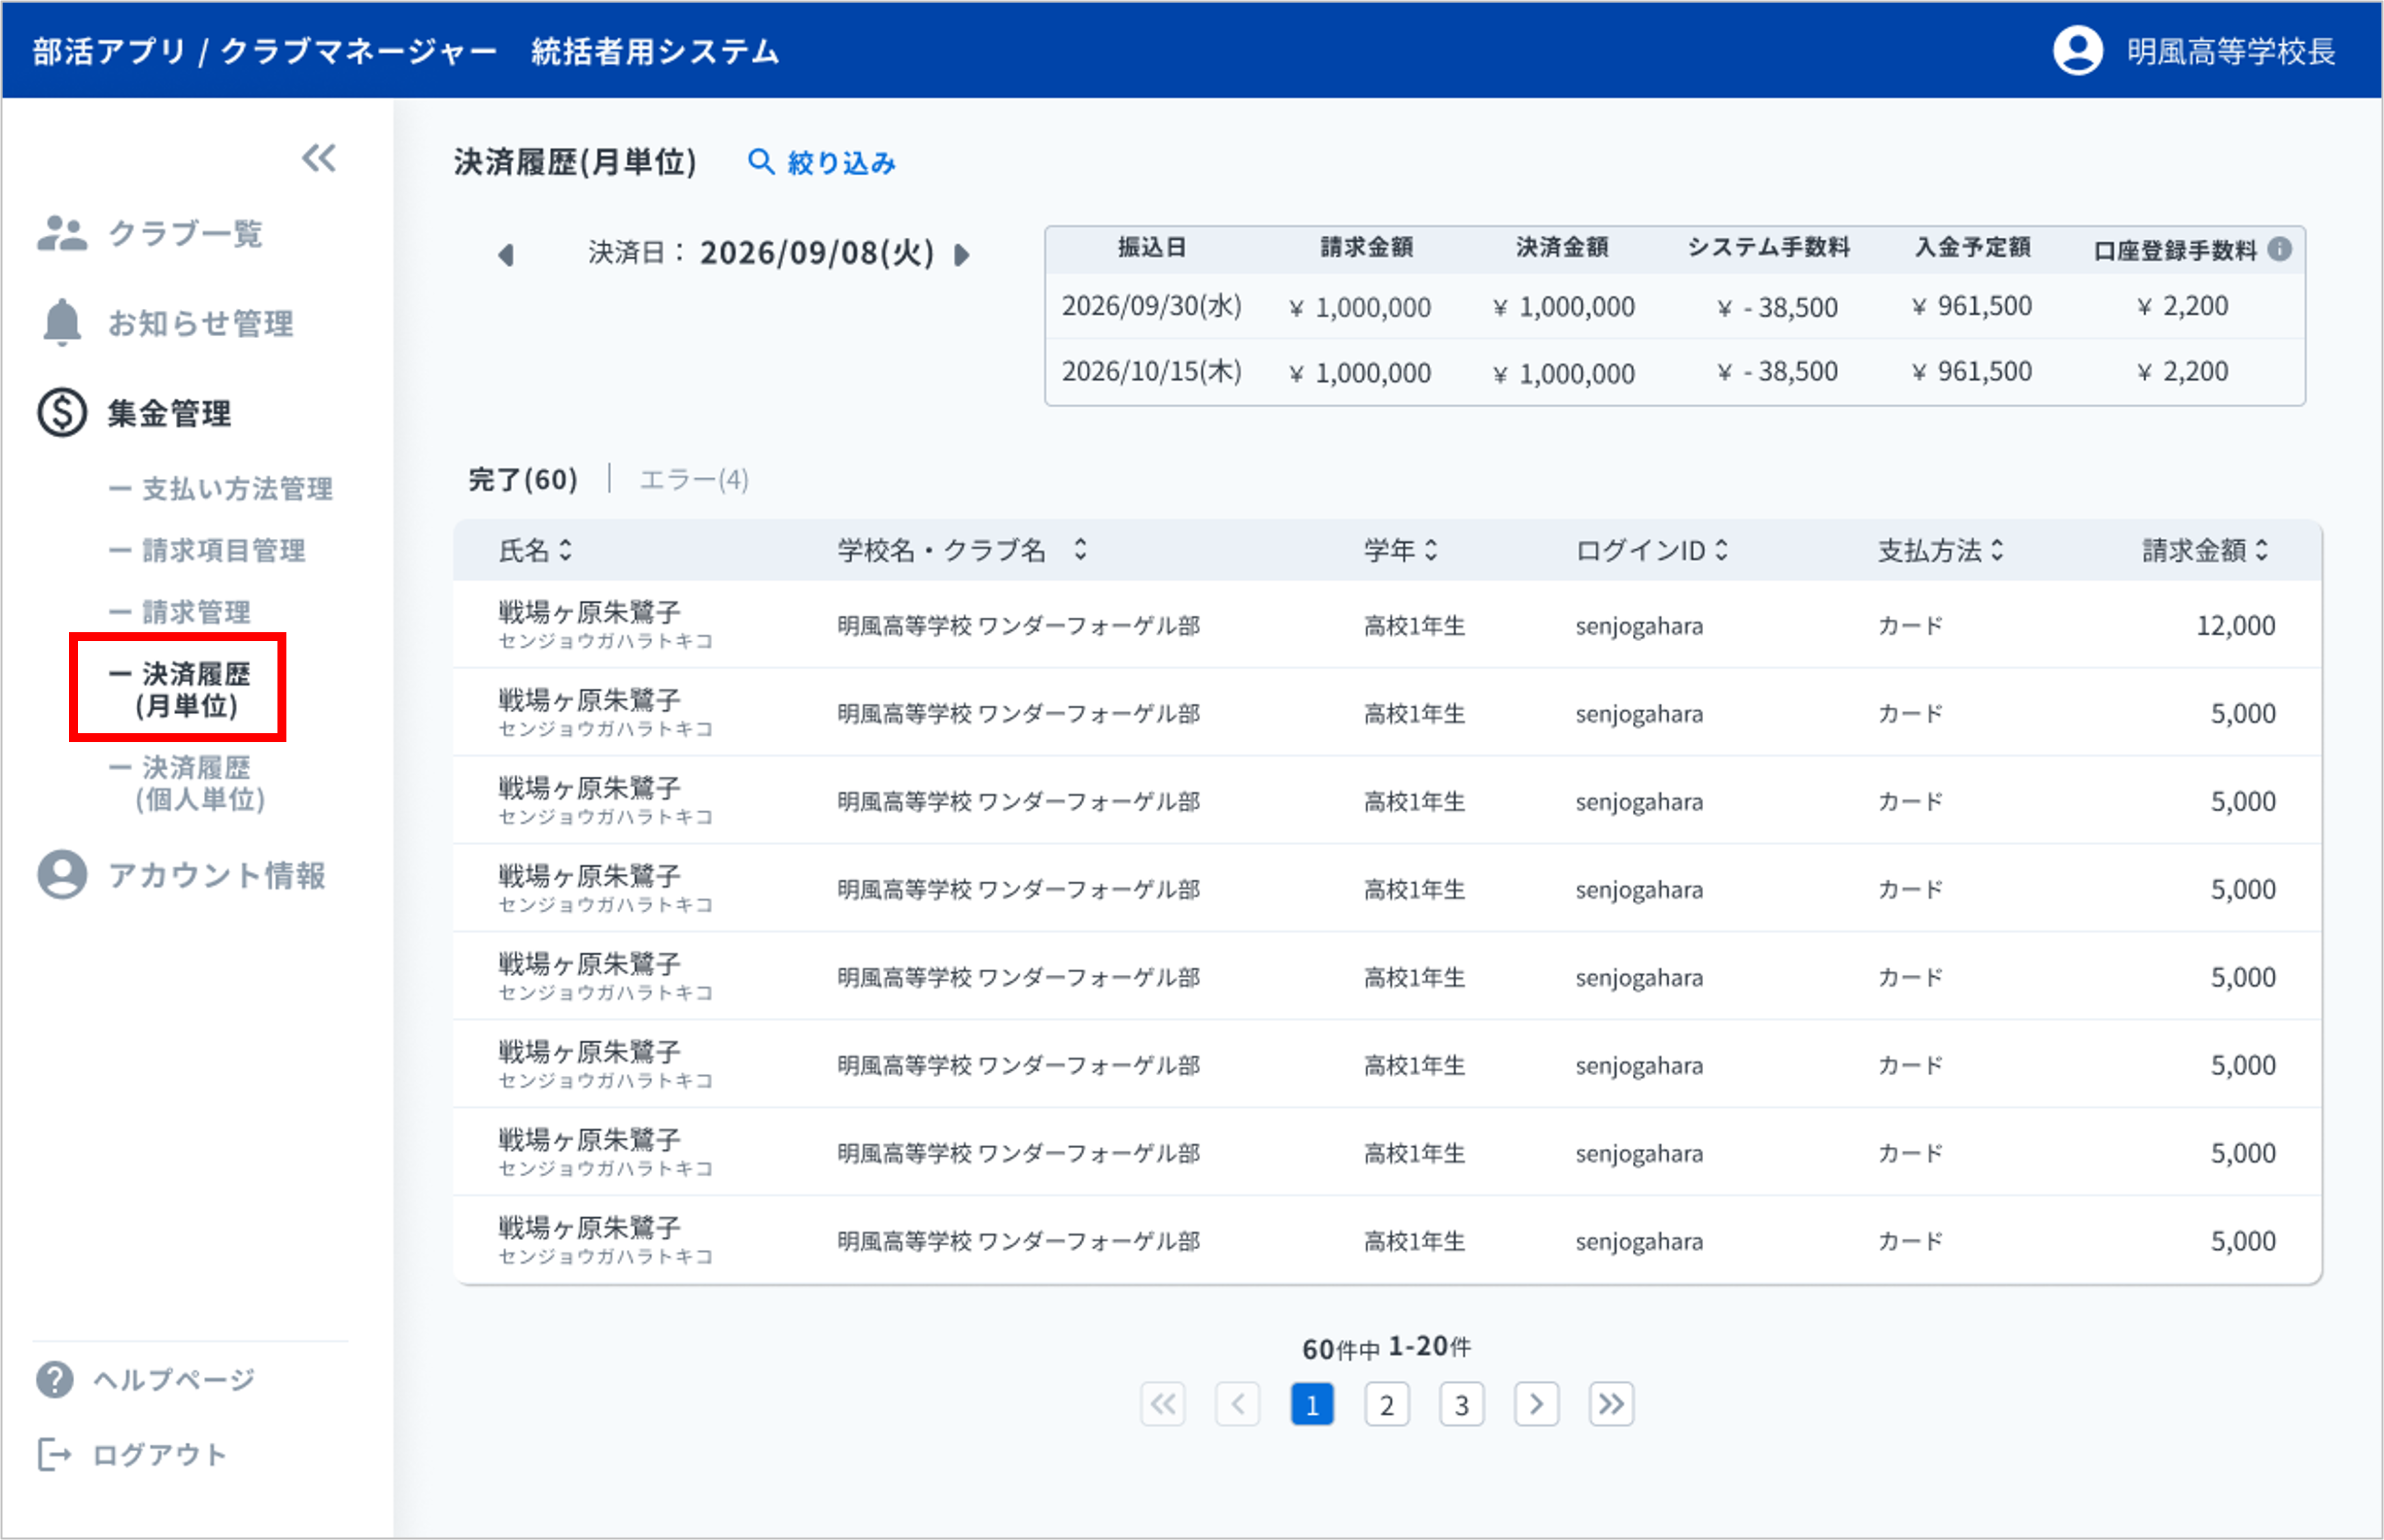Image resolution: width=2384 pixels, height=1540 pixels.
Task: Go to next 決済日 with right arrow
Action: pos(962,255)
